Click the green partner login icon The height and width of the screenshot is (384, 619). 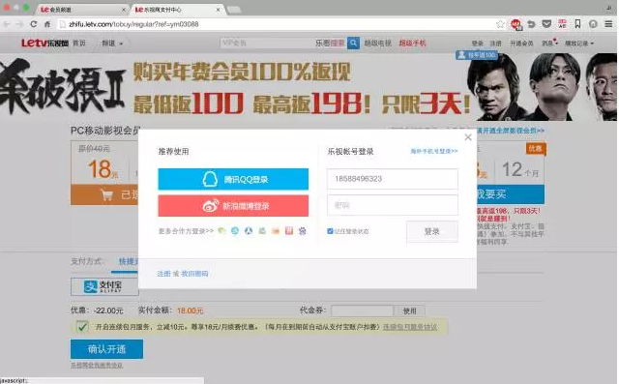click(x=221, y=231)
